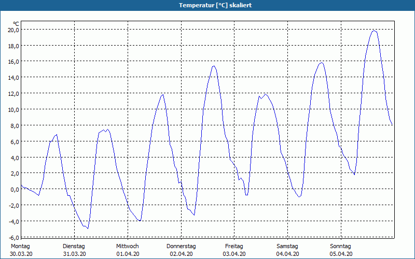Select the 18,0 y-axis label
This screenshot has height=259, width=415.
coord(13,46)
